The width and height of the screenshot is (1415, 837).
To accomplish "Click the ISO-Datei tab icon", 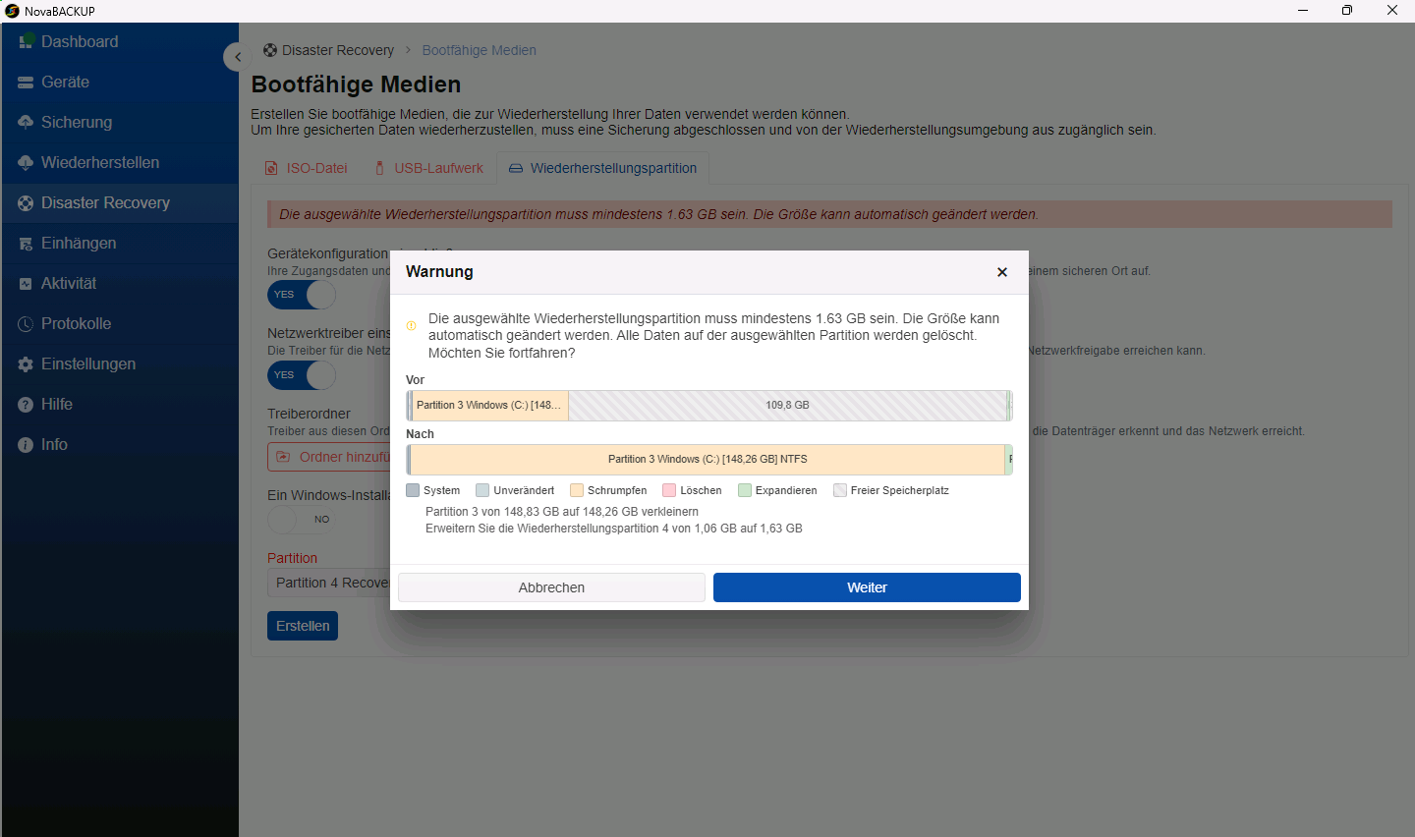I will (271, 168).
